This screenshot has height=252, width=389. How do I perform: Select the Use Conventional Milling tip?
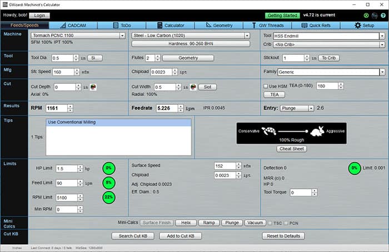[118, 123]
